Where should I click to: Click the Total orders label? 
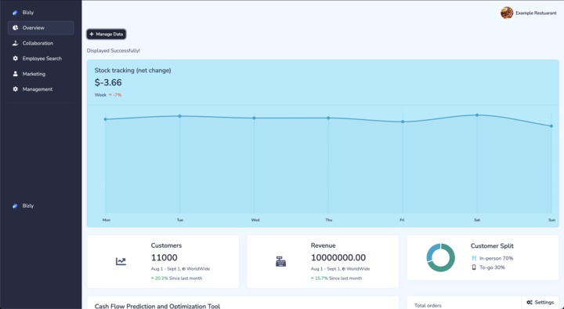[x=428, y=305]
